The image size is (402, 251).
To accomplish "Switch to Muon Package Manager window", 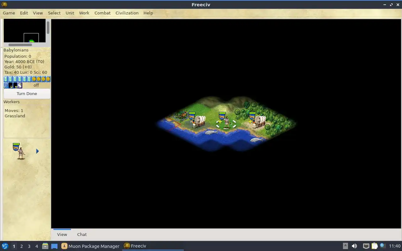I will (x=90, y=246).
